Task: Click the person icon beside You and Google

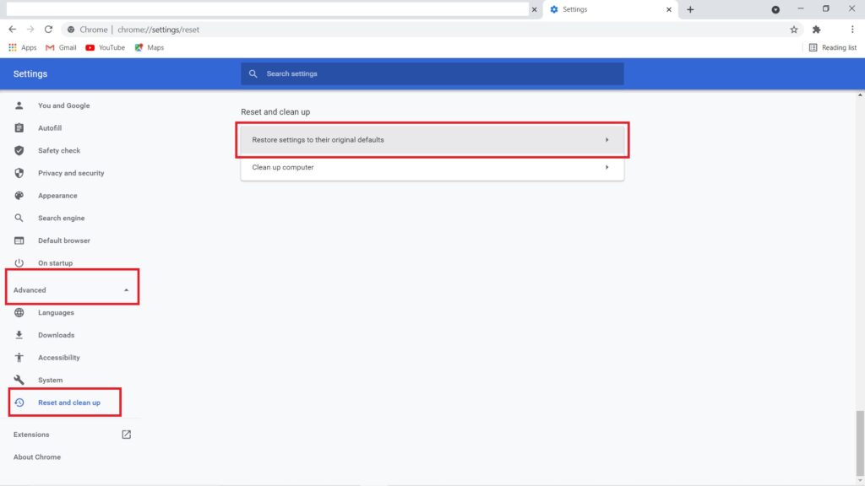Action: coord(19,105)
